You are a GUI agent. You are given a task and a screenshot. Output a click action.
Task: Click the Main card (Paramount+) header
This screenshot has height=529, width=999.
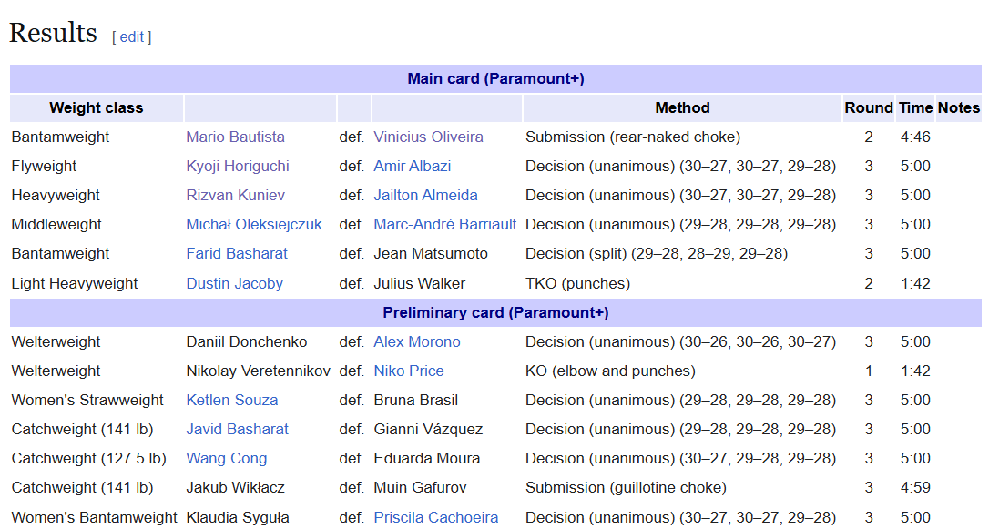[495, 78]
